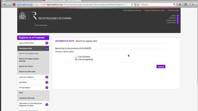Click DOWNLOADS link in header

[x=171, y=20]
